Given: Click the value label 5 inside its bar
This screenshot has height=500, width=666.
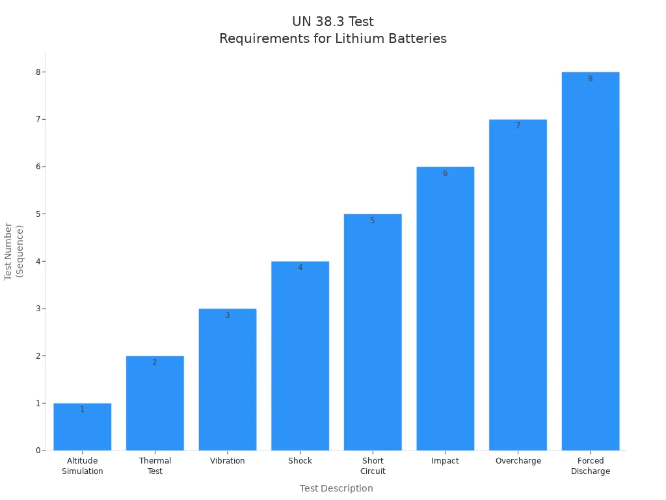Looking at the screenshot, I should click(x=372, y=220).
